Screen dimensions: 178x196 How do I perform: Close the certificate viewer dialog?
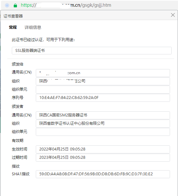pos(173,15)
